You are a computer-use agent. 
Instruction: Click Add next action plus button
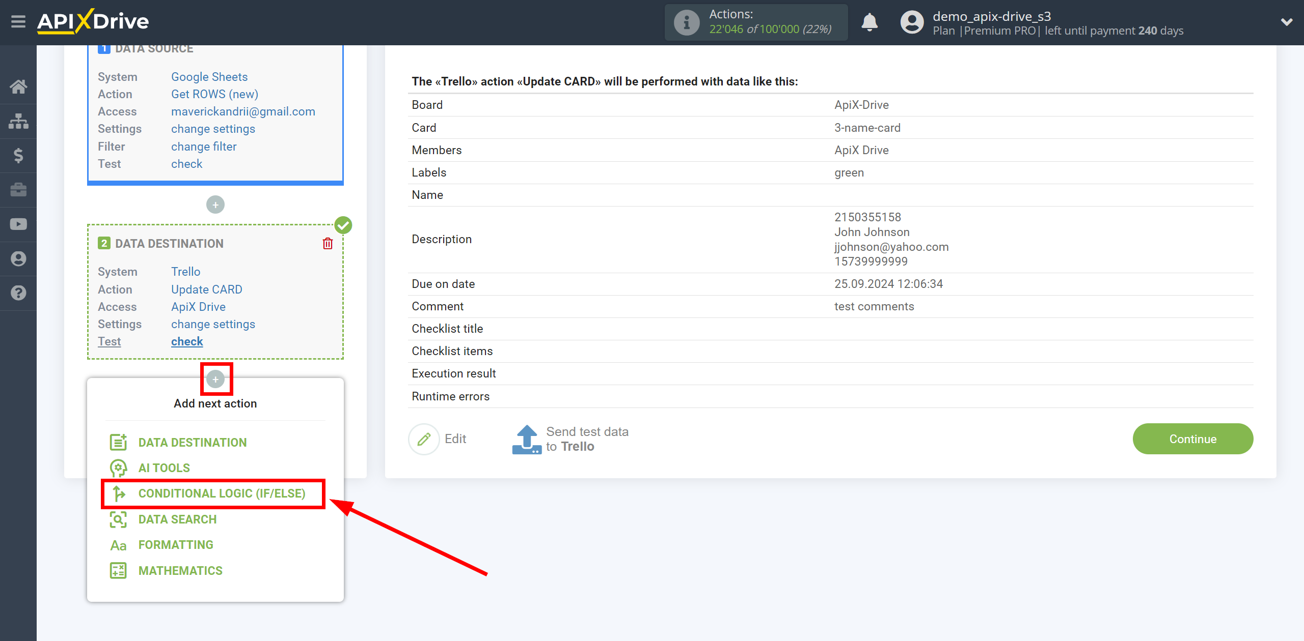(215, 380)
